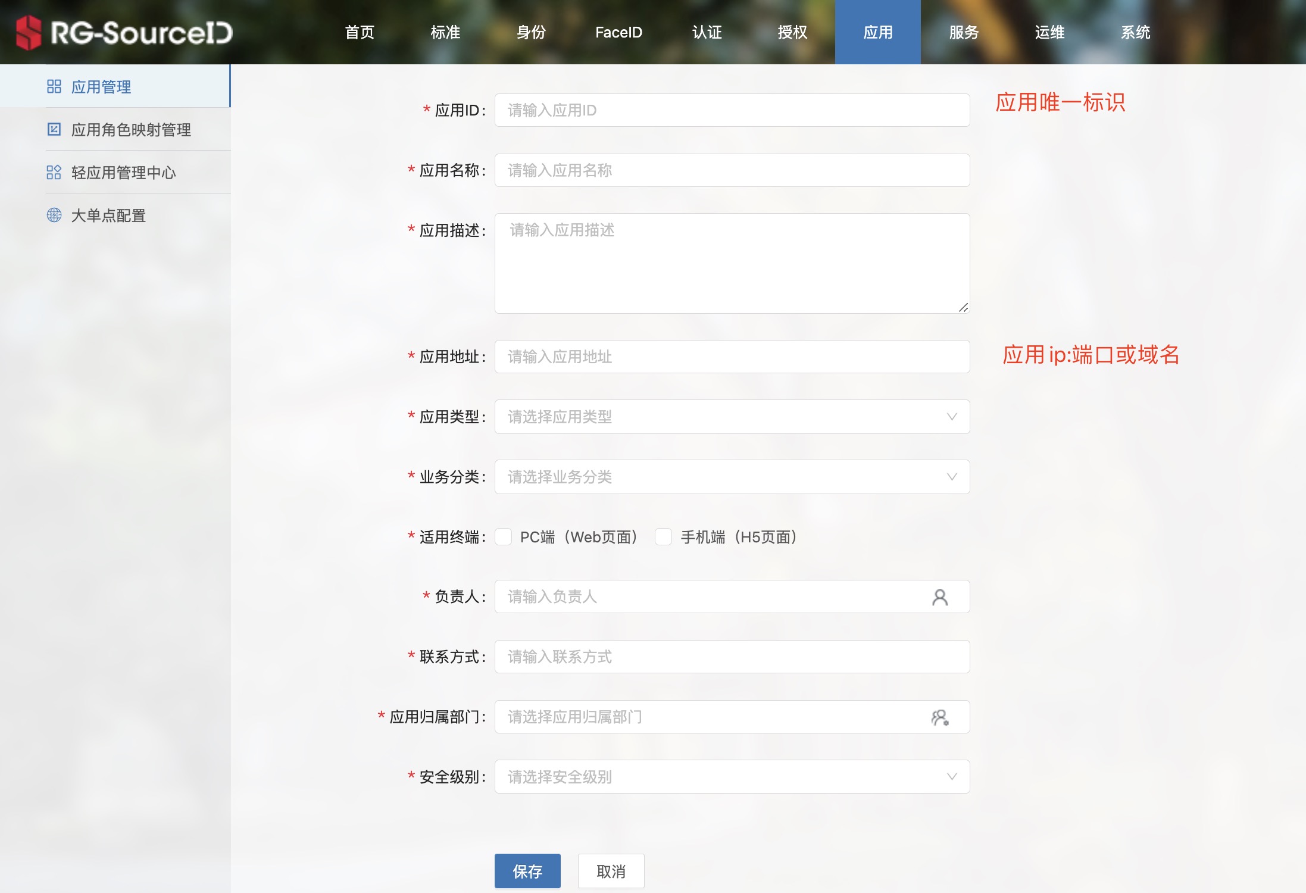
Task: Open the 系统 nav tab
Action: pos(1135,32)
